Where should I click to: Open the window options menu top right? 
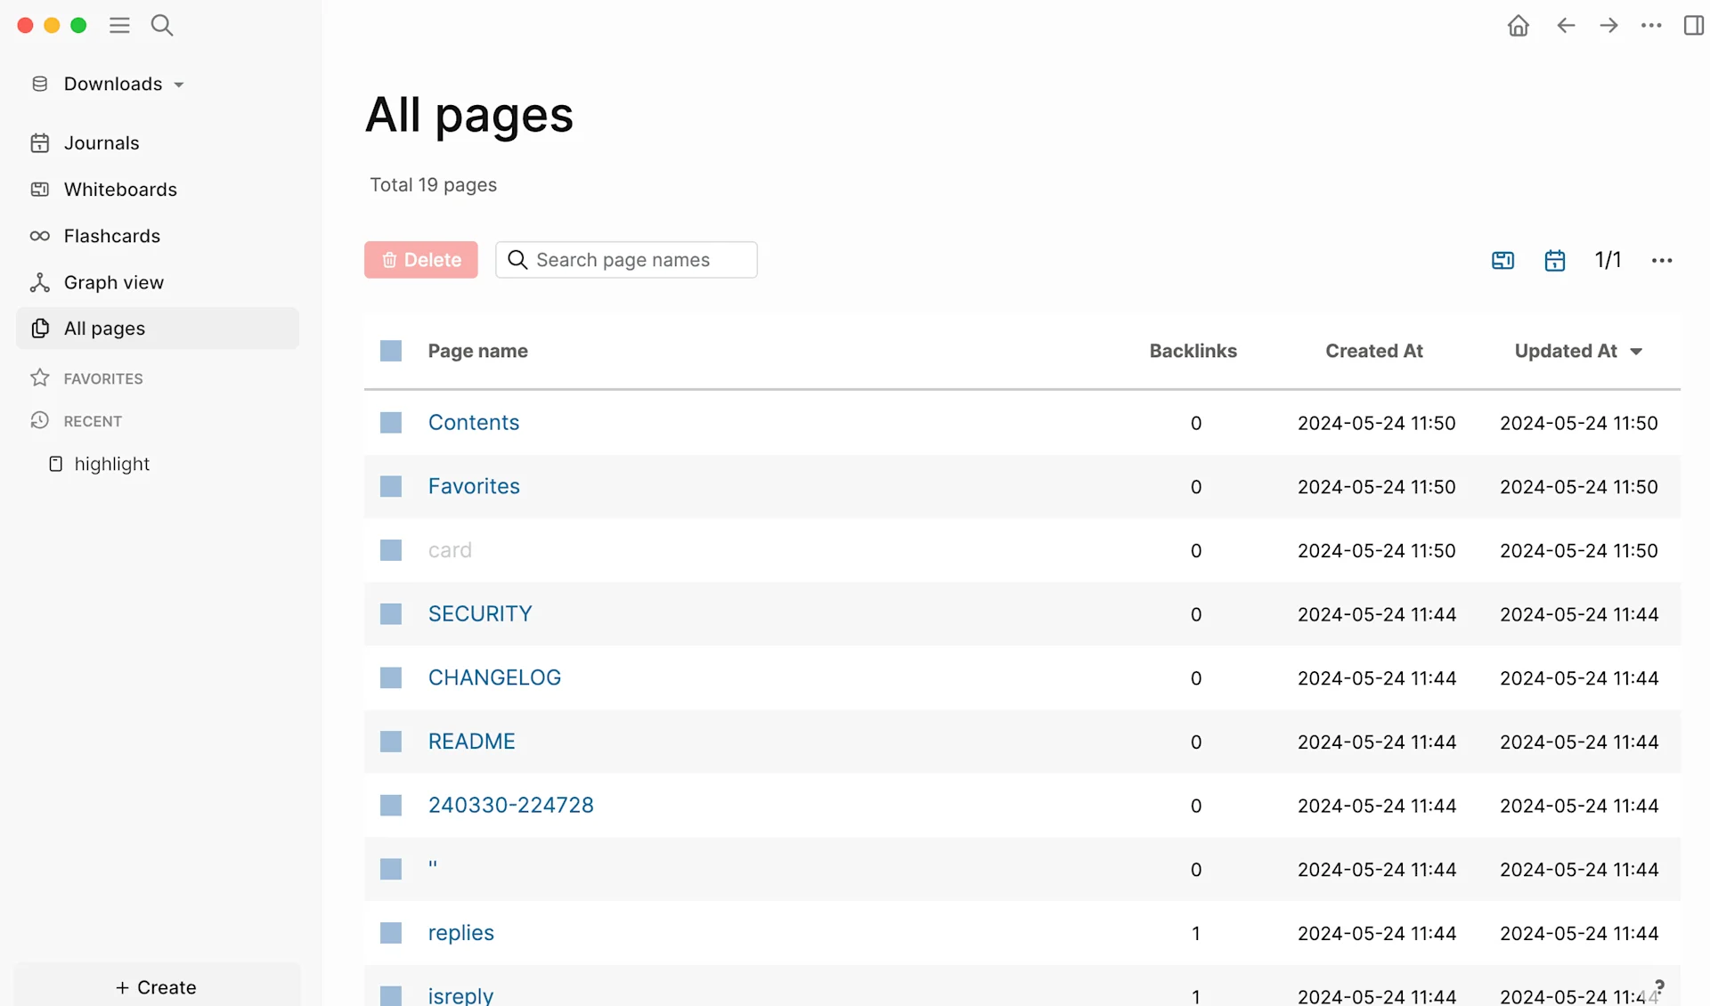pos(1651,25)
